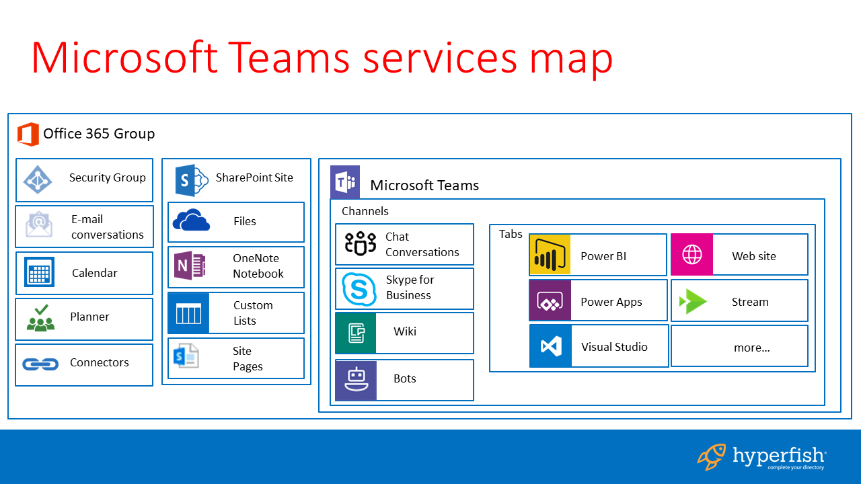Image resolution: width=861 pixels, height=484 pixels.
Task: Select the 'Planner' text label
Action: click(89, 317)
